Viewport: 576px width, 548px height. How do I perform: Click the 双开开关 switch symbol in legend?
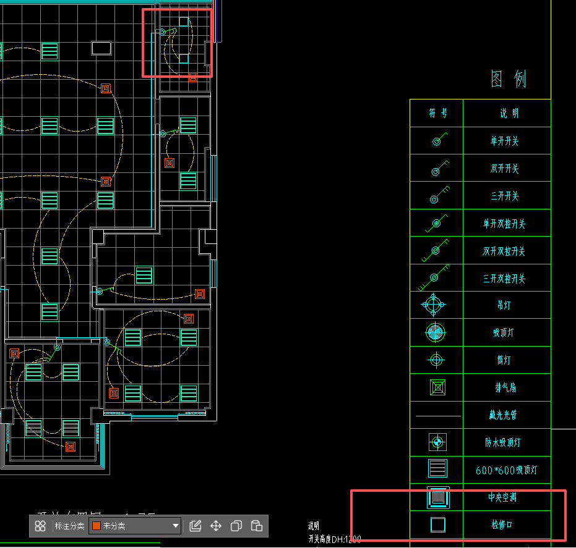tap(440, 168)
